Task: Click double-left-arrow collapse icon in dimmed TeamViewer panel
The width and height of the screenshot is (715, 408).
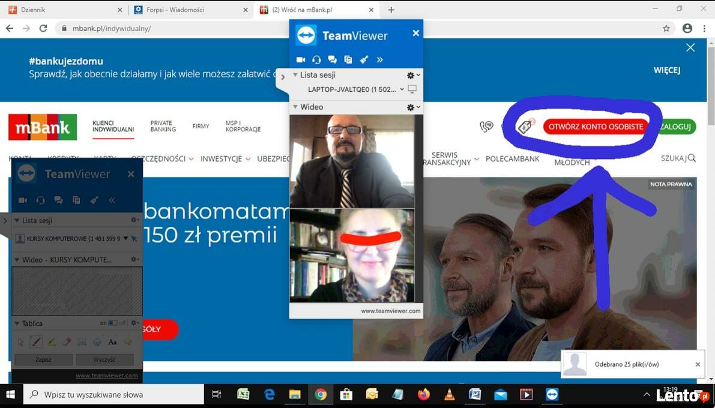Action: click(112, 200)
